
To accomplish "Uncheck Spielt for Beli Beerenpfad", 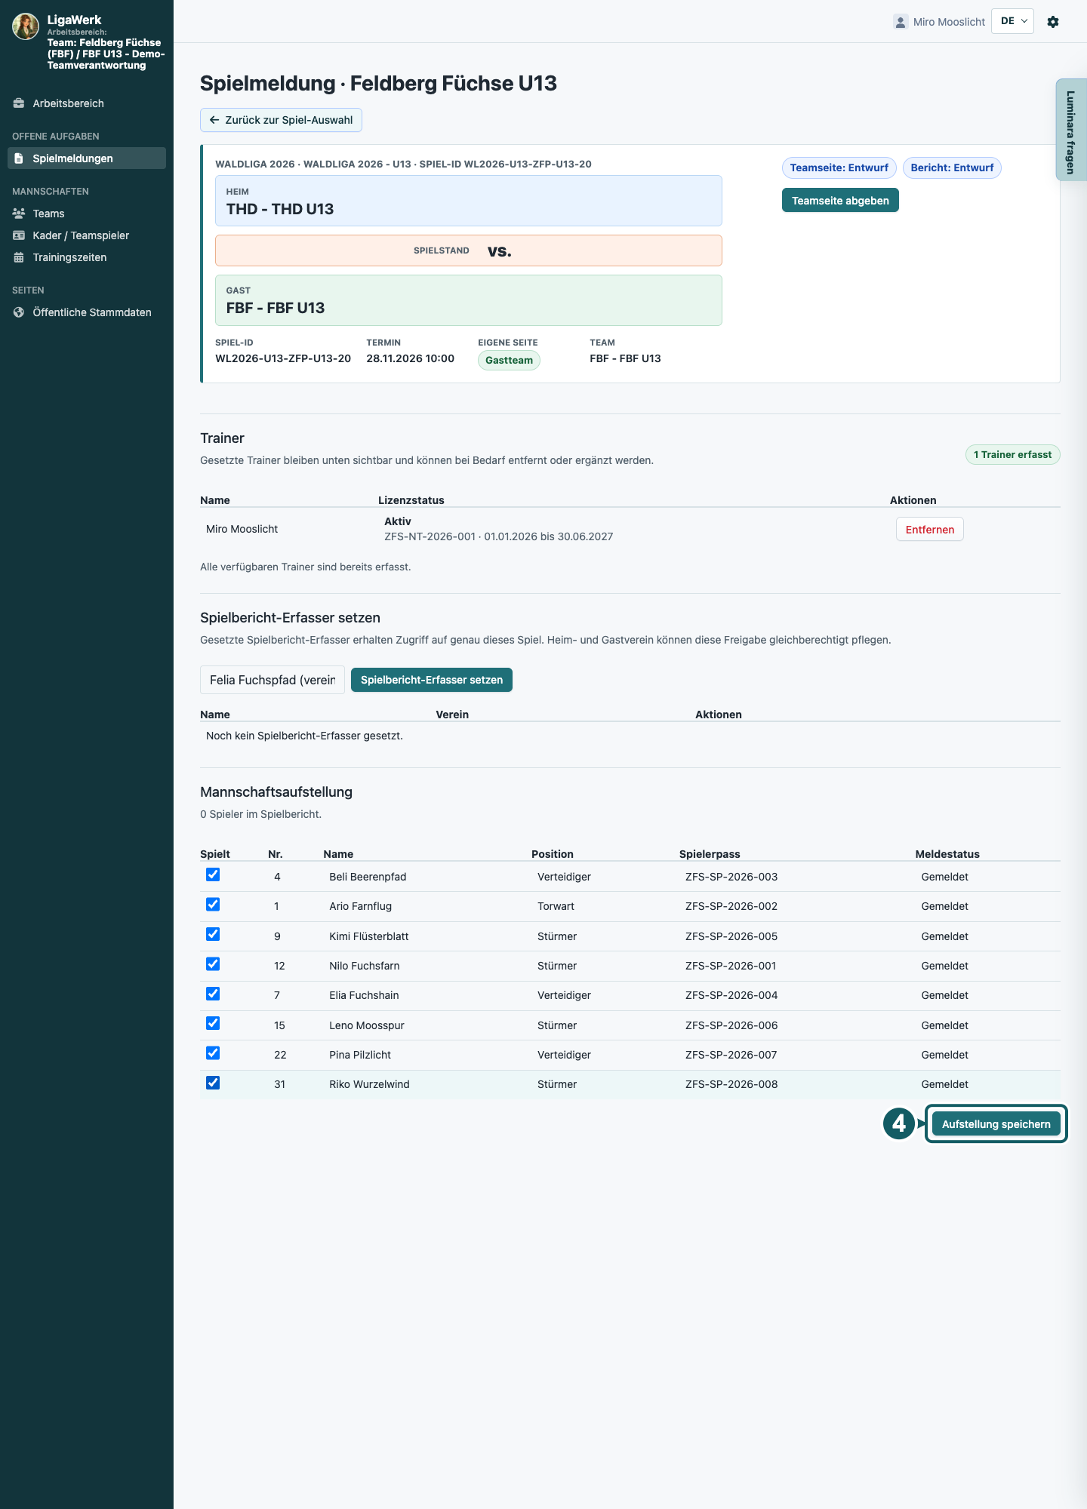I will click(213, 874).
